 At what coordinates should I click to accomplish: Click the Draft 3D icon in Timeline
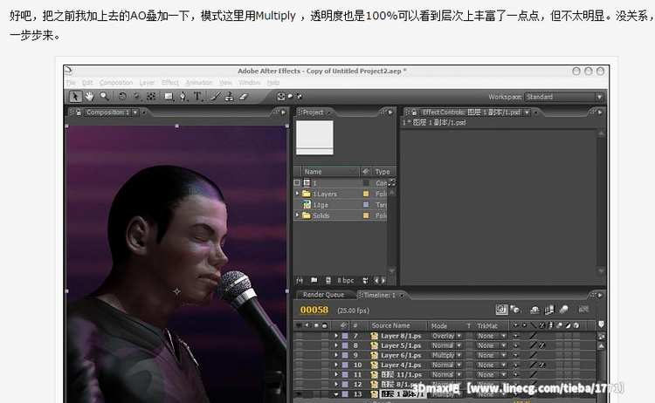pos(515,310)
